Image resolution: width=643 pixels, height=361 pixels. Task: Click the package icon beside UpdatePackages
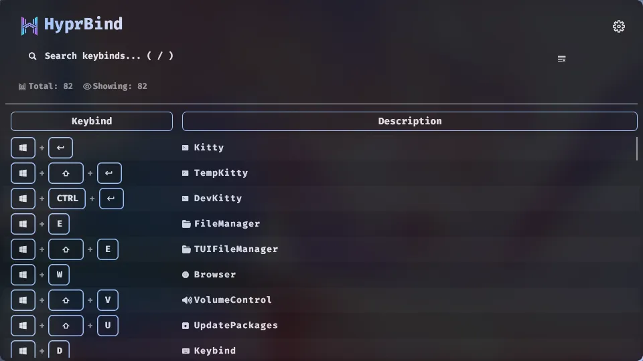click(x=186, y=326)
